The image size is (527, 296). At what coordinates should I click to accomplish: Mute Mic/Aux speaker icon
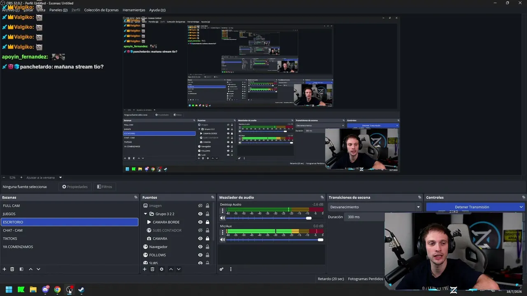point(223,239)
